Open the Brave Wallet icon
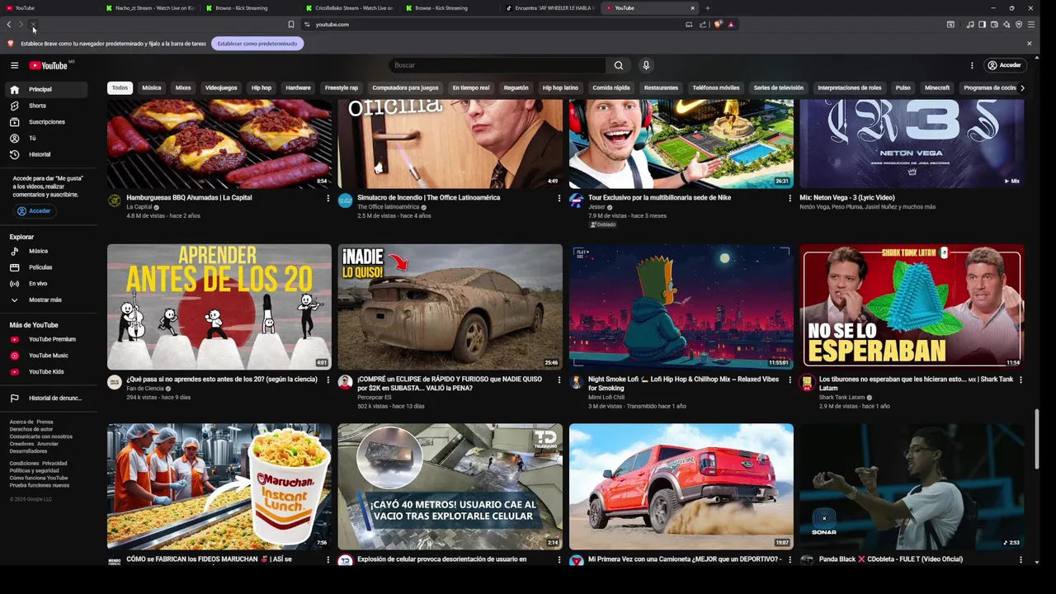Image resolution: width=1056 pixels, height=594 pixels. pyautogui.click(x=994, y=25)
